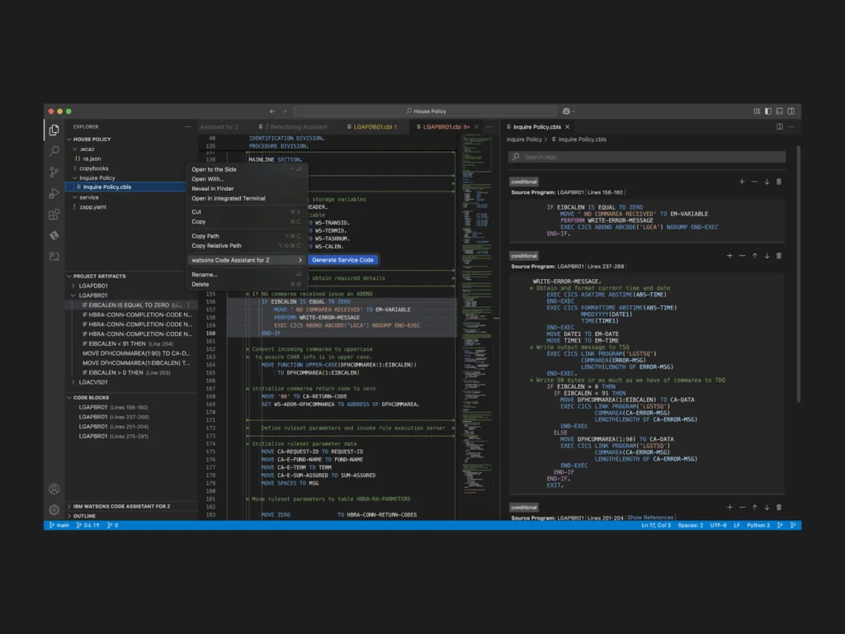Click the House Policy command center box
The image size is (845, 634).
pyautogui.click(x=425, y=111)
